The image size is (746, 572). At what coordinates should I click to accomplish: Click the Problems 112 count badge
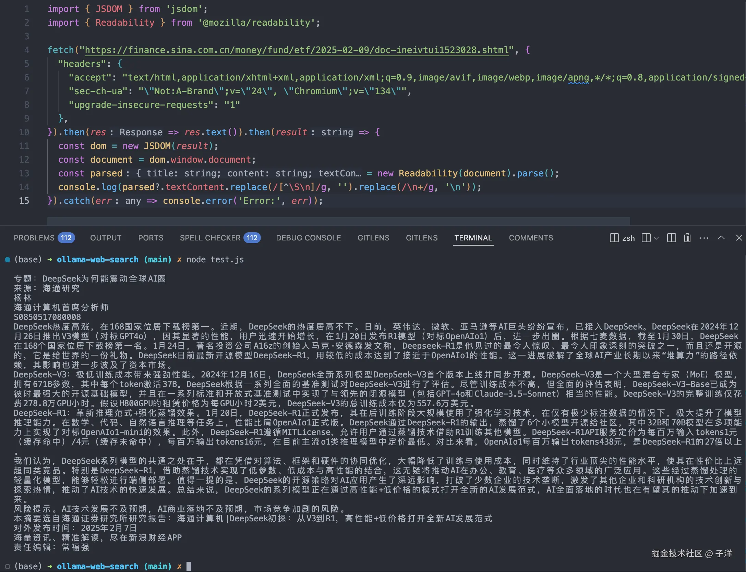66,238
